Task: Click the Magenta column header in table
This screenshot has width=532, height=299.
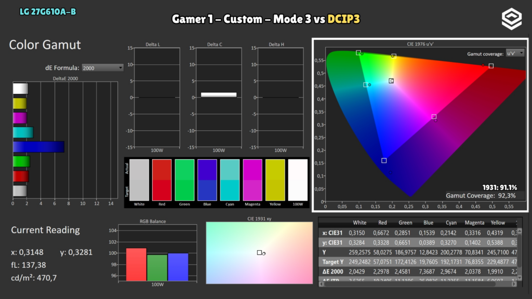Action: (474, 223)
